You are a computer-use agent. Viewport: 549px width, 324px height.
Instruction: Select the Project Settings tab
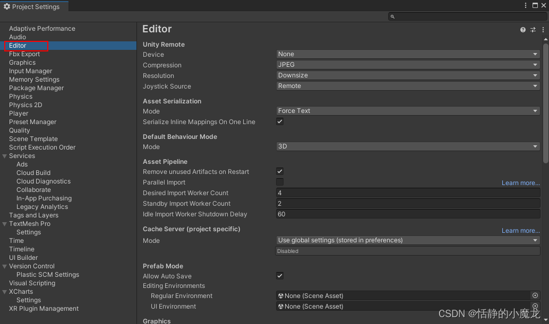pyautogui.click(x=35, y=6)
